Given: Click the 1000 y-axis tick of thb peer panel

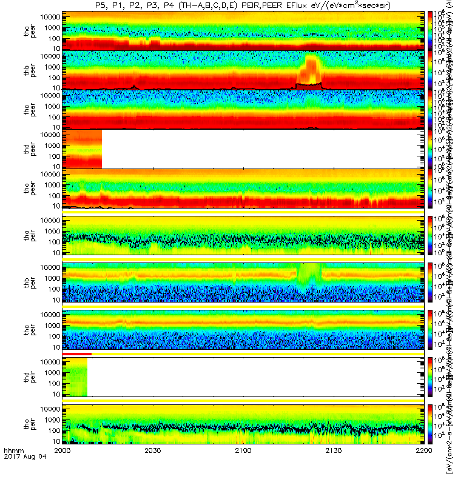Looking at the screenshot, I should coord(52,67).
